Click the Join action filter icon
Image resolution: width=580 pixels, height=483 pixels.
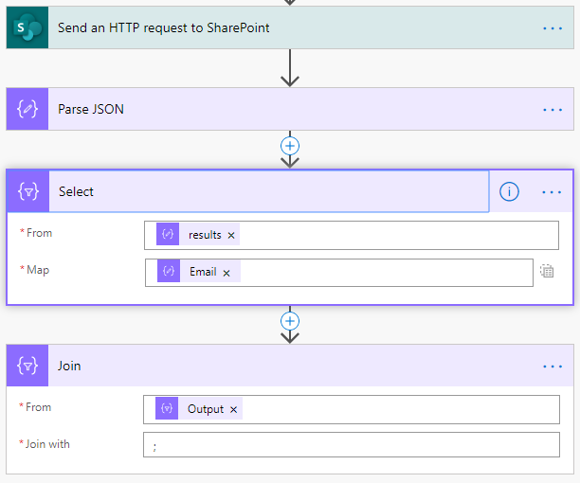pyautogui.click(x=27, y=366)
